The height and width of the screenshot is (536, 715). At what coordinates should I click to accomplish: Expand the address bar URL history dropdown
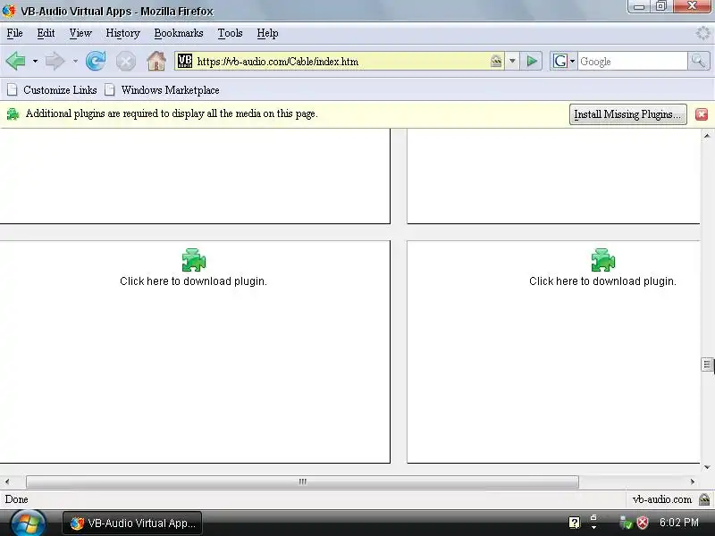click(x=512, y=61)
